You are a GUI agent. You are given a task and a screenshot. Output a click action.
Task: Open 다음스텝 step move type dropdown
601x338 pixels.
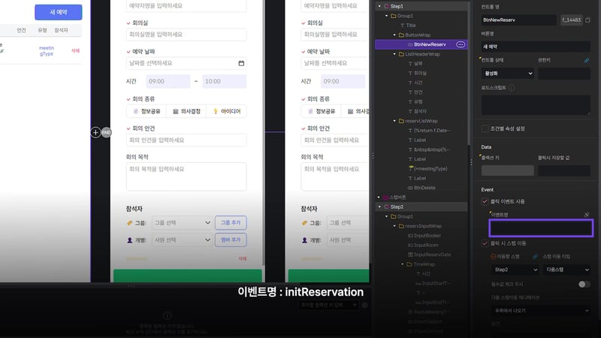(x=567, y=270)
